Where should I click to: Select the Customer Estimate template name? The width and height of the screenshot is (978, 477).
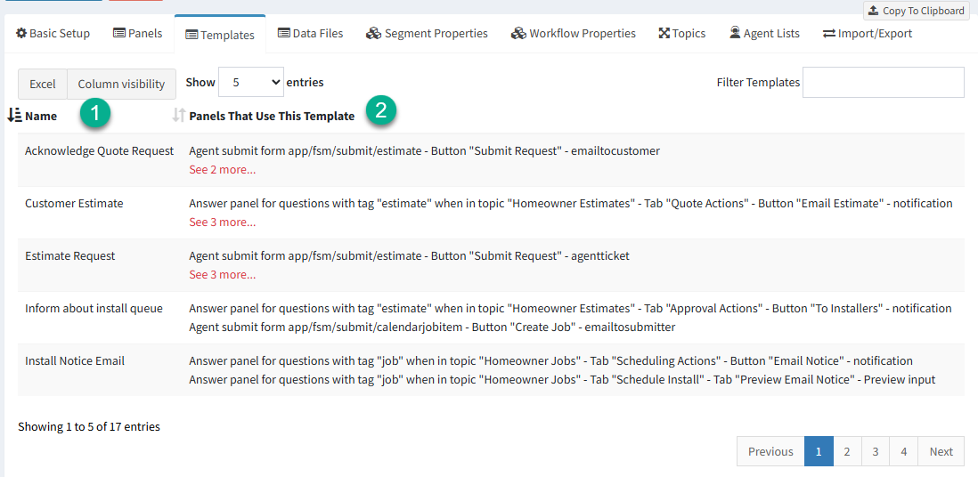click(74, 203)
